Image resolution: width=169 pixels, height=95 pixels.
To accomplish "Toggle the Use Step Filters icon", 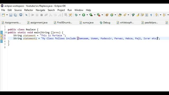I will click(71, 15).
